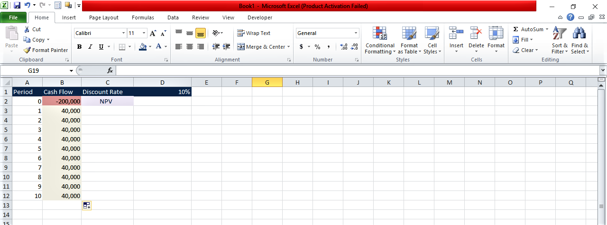Image resolution: width=607 pixels, height=225 pixels.
Task: Expand the AutoSum dropdown arrow
Action: click(x=547, y=29)
